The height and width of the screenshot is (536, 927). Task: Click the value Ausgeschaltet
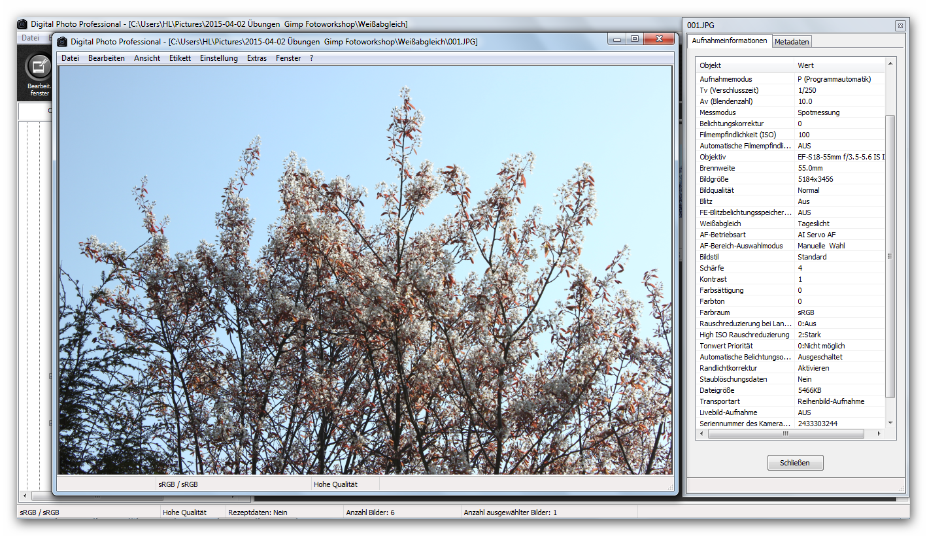820,357
